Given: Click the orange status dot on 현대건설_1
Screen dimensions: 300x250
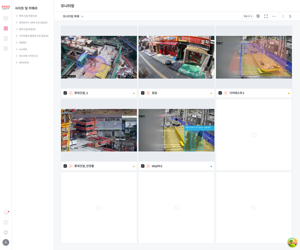Looking at the screenshot, I should coord(134,94).
